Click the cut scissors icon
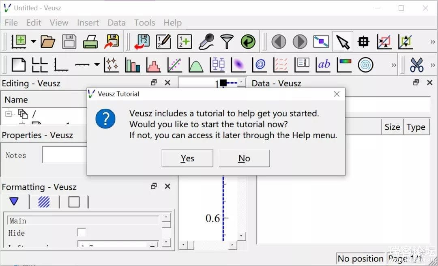 coord(417,64)
